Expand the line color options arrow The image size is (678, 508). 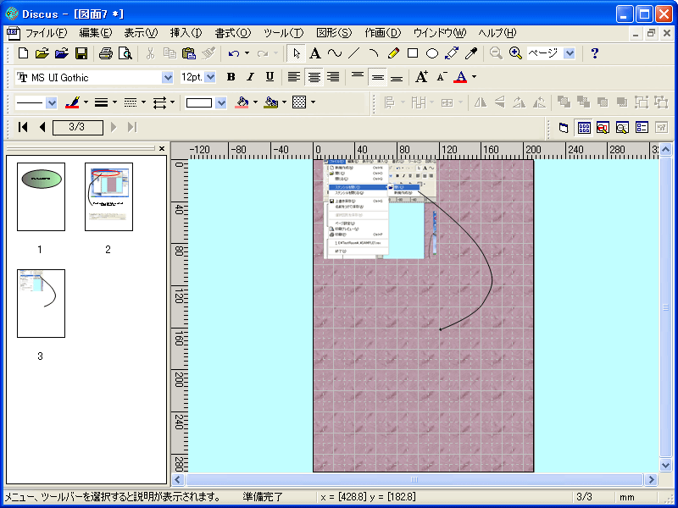pyautogui.click(x=86, y=102)
